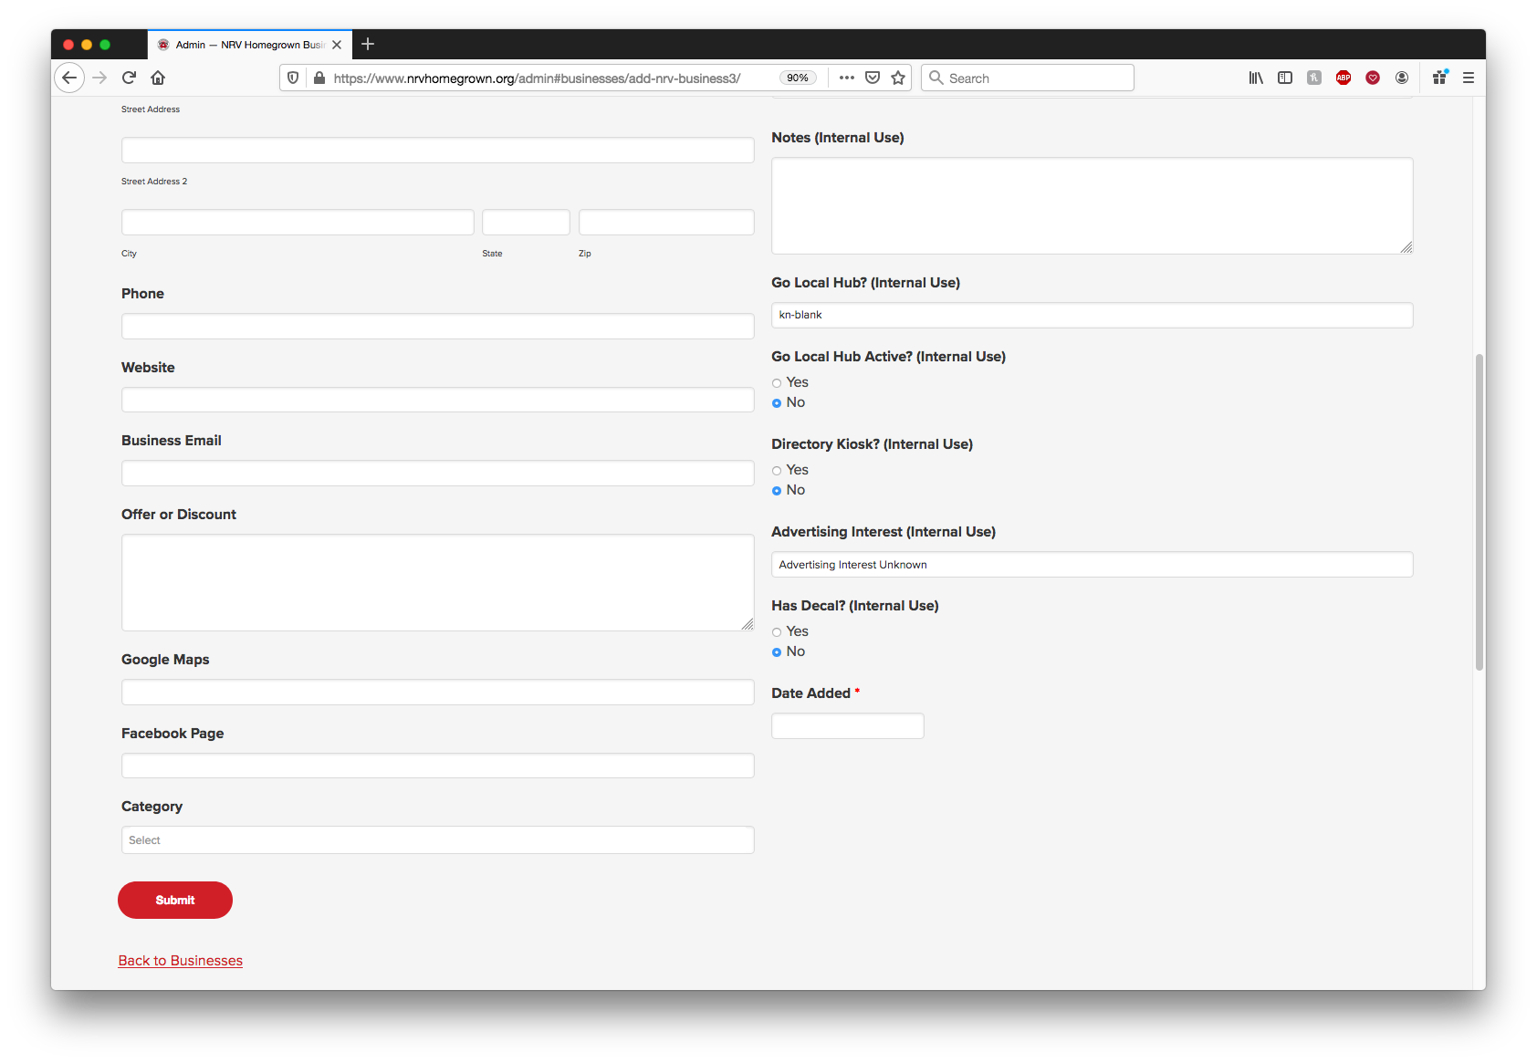The height and width of the screenshot is (1063, 1537).
Task: Focus the Website input field
Action: point(437,400)
